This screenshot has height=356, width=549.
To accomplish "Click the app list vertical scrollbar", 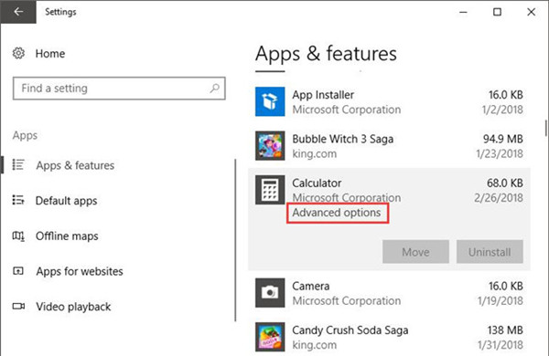I will pyautogui.click(x=545, y=128).
